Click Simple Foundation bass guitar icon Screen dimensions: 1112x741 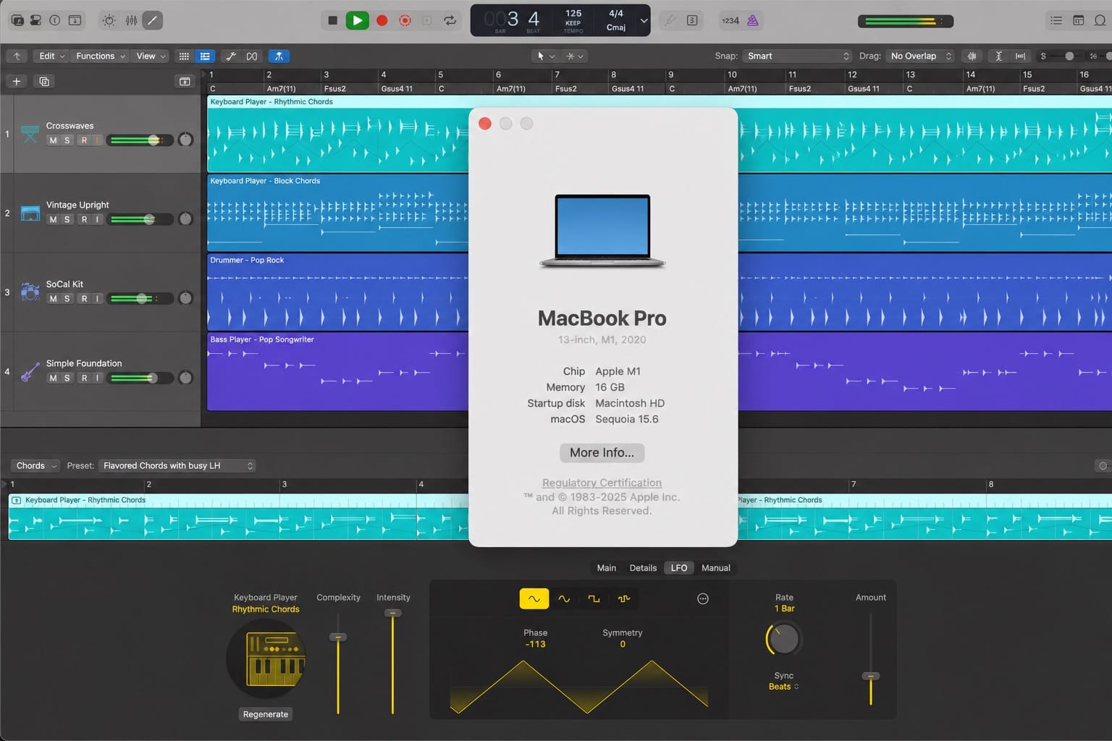tap(30, 371)
